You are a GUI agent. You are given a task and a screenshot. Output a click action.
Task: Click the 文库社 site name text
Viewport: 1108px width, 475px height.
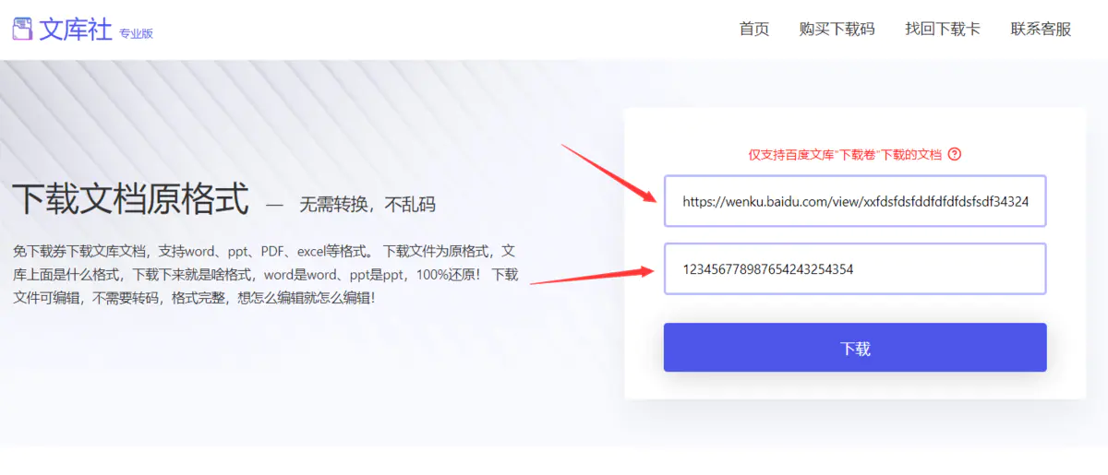coord(76,29)
